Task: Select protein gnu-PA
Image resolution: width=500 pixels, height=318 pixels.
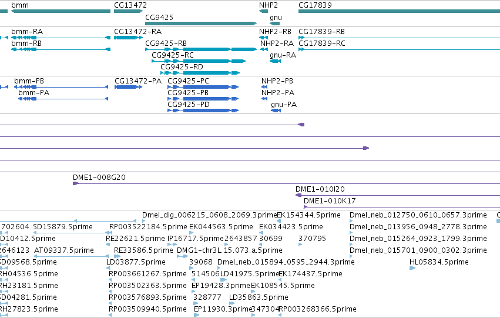Action: click(284, 105)
